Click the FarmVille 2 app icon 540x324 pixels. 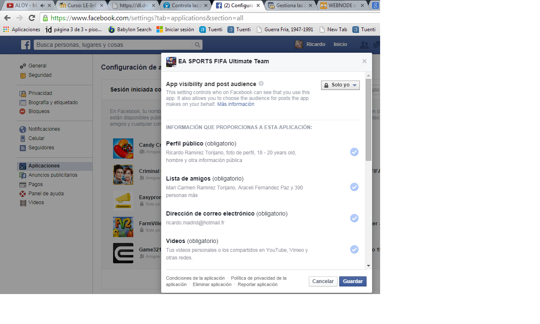point(123,227)
